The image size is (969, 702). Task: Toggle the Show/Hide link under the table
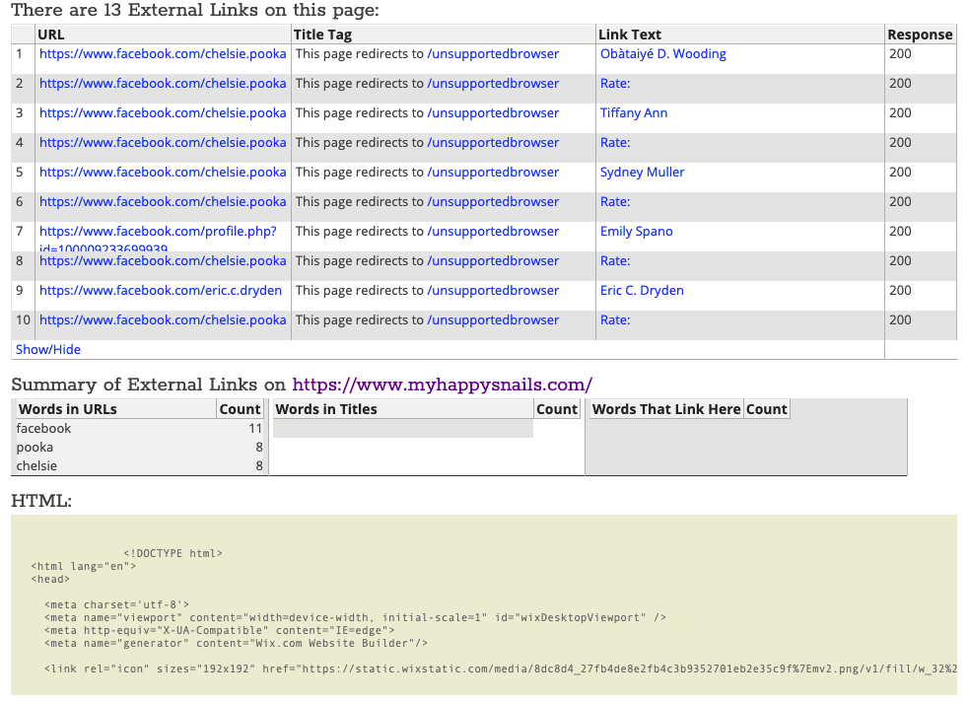point(48,350)
